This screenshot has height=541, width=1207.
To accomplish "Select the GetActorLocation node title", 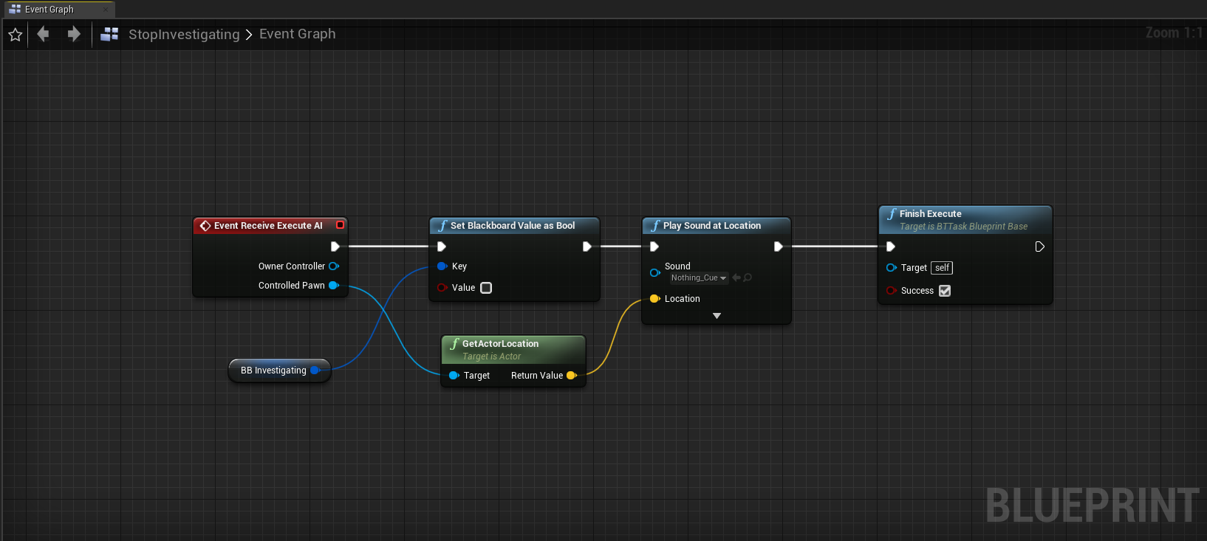I will pyautogui.click(x=500, y=344).
